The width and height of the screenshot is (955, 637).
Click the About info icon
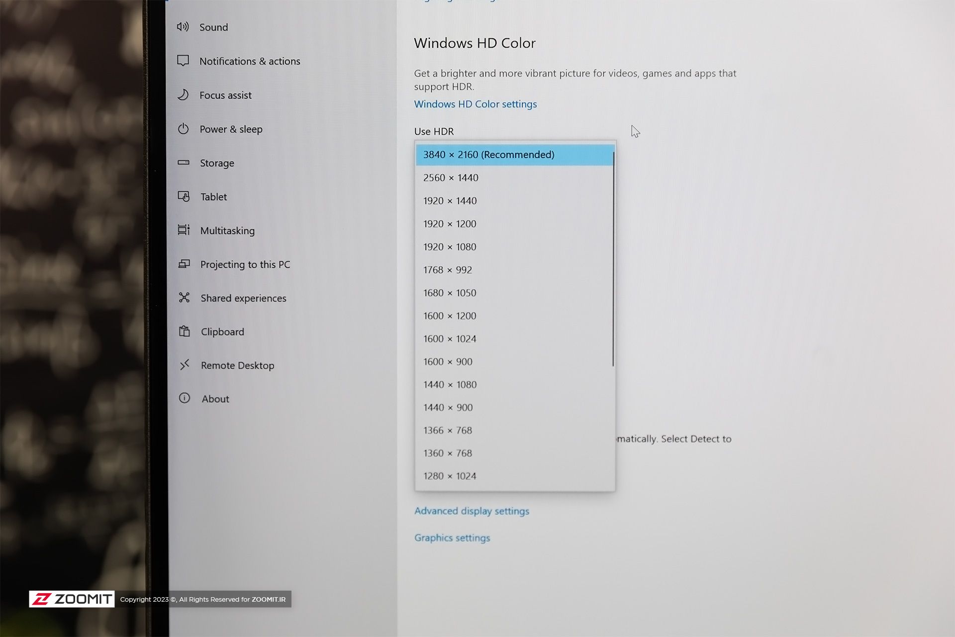tap(185, 398)
